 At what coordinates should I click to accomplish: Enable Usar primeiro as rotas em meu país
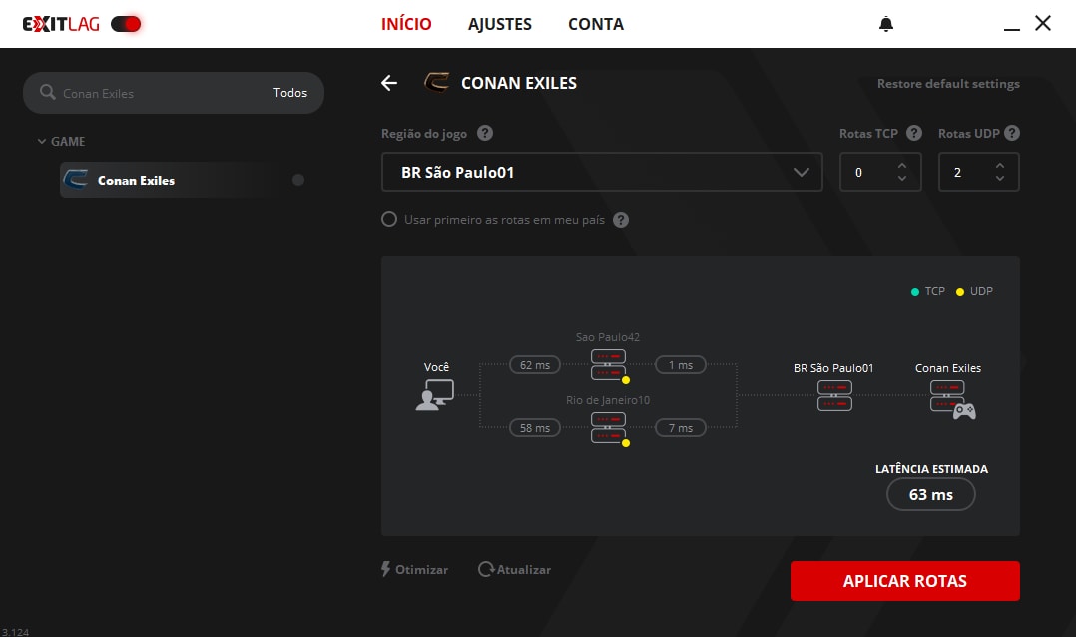tap(389, 219)
